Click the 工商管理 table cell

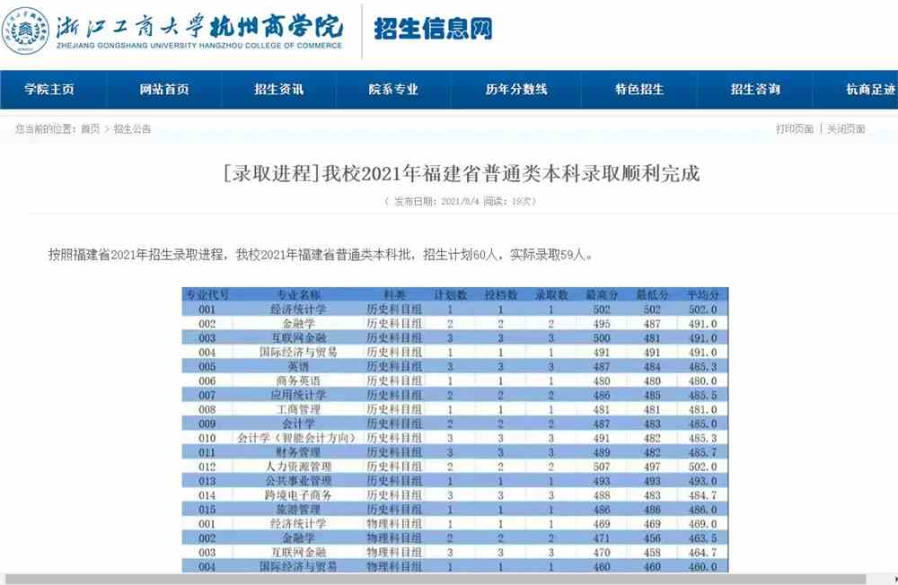pyautogui.click(x=298, y=409)
